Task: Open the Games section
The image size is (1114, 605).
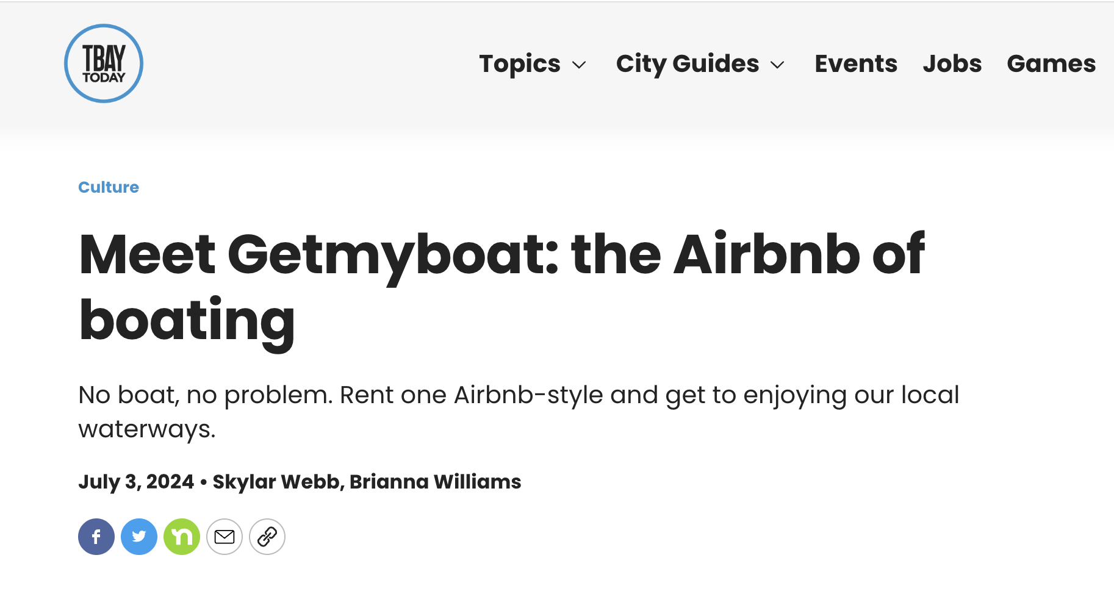Action: pos(1051,63)
